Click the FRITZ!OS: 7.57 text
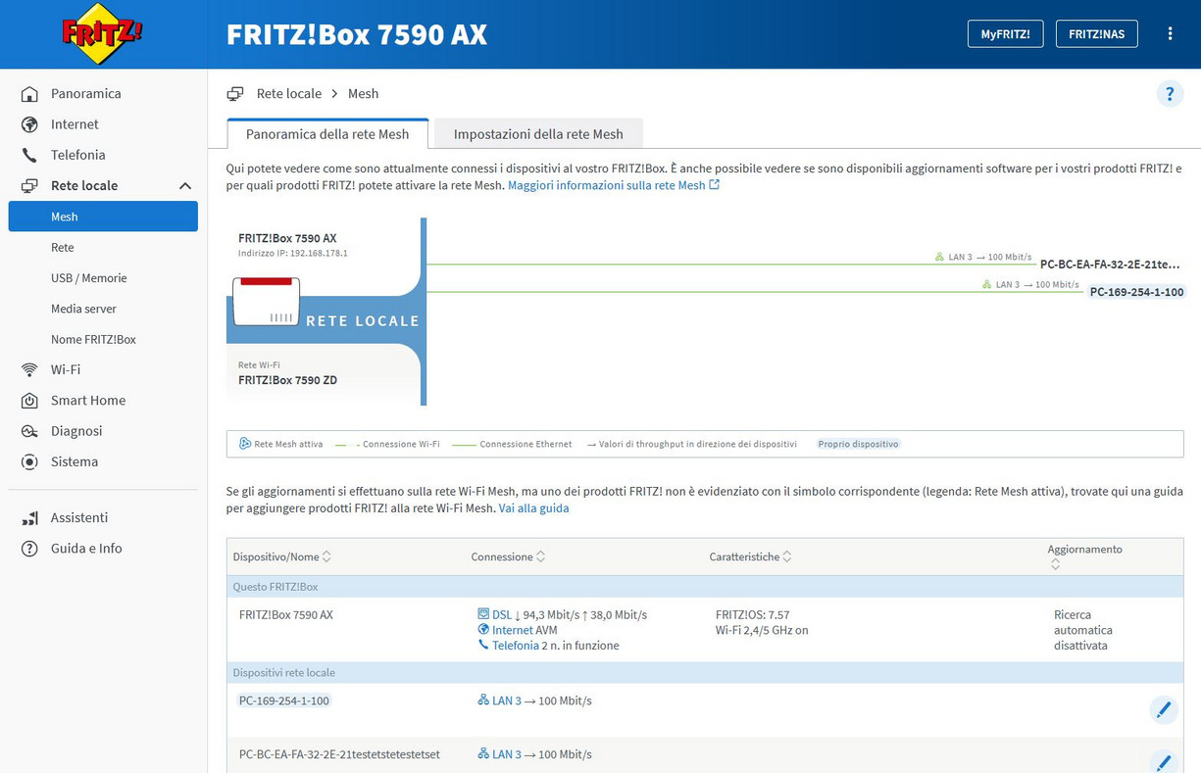This screenshot has width=1201, height=773. coord(752,615)
